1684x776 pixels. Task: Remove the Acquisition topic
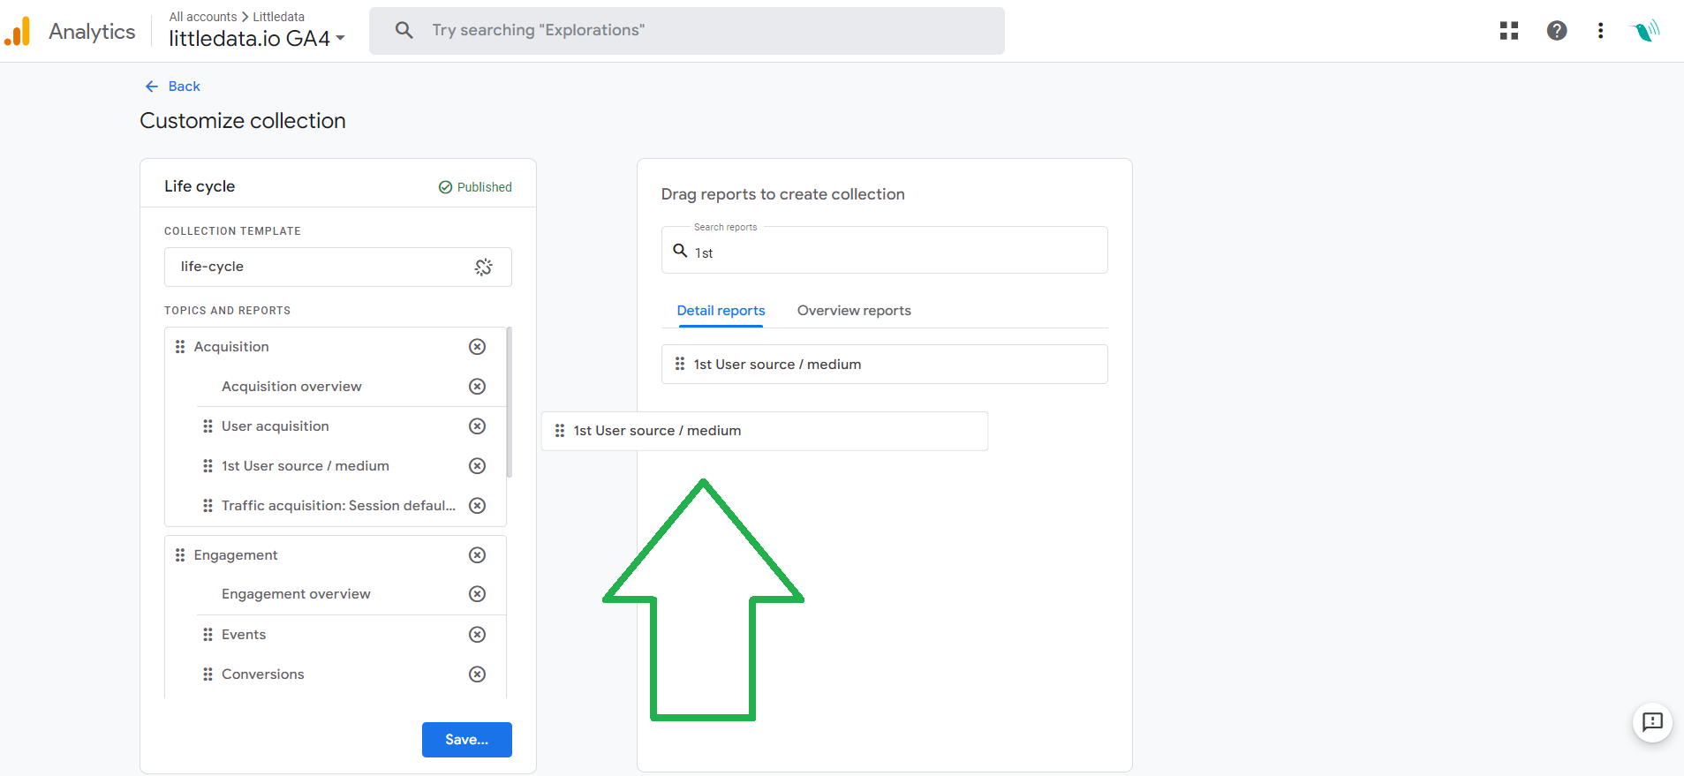[x=477, y=347]
